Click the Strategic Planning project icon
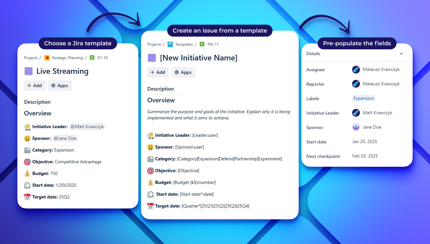This screenshot has width=430, height=244. click(47, 58)
